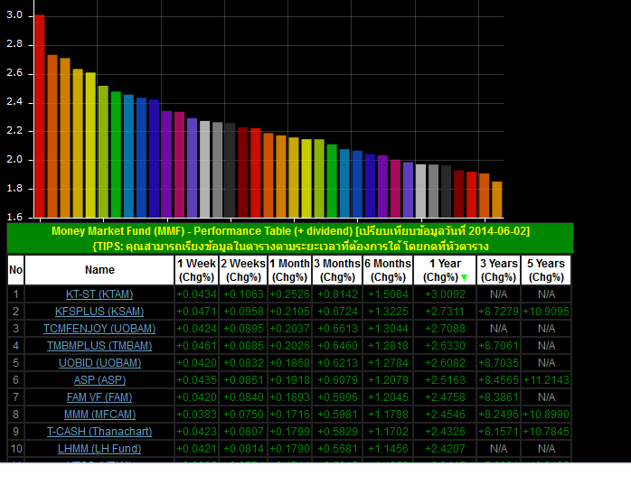The width and height of the screenshot is (631, 485).
Task: Open the UOBID (UOBAM) fund link
Action: tap(99, 363)
